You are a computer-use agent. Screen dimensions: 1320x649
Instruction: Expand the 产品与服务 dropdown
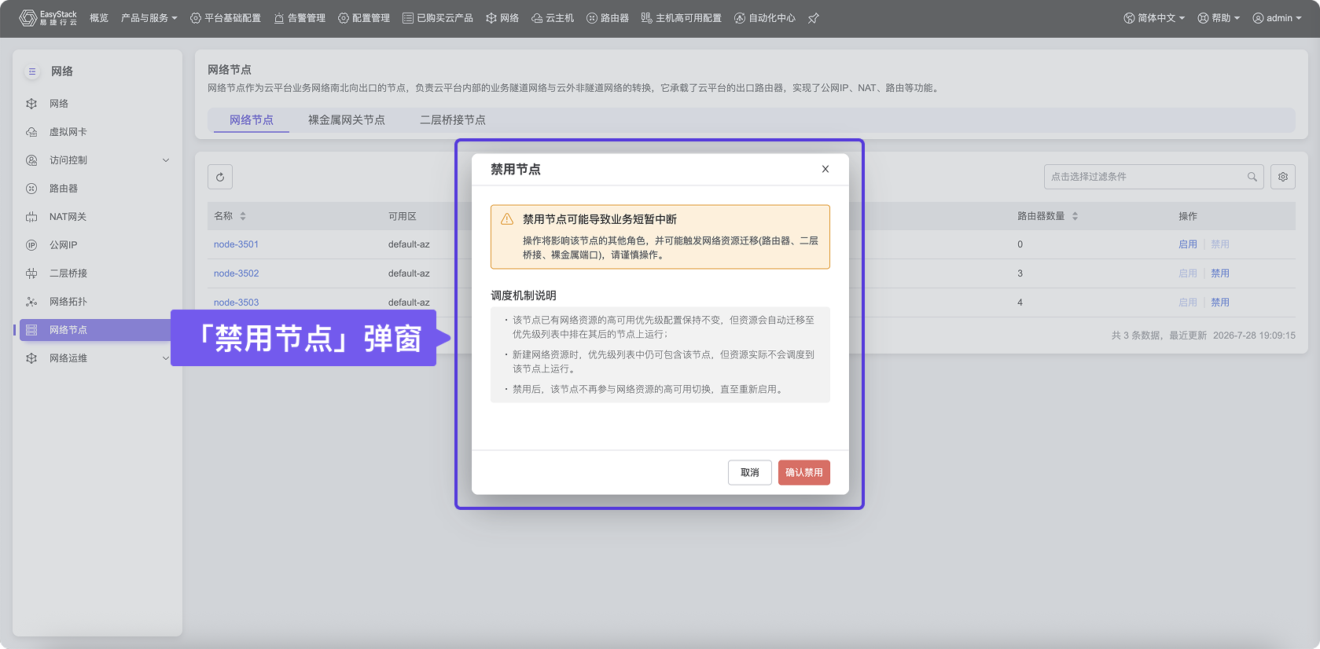[149, 18]
